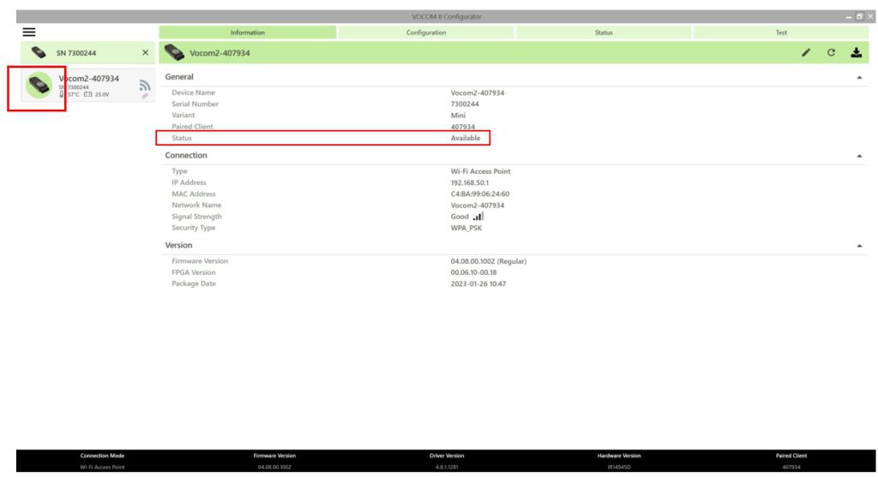This screenshot has height=477, width=878.
Task: Click the General section heading
Action: pos(179,76)
